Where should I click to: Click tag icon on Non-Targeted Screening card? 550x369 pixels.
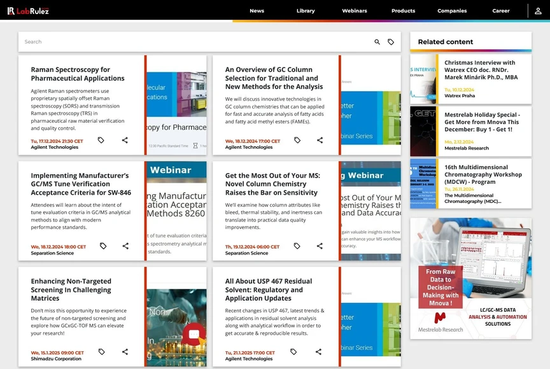pyautogui.click(x=101, y=351)
